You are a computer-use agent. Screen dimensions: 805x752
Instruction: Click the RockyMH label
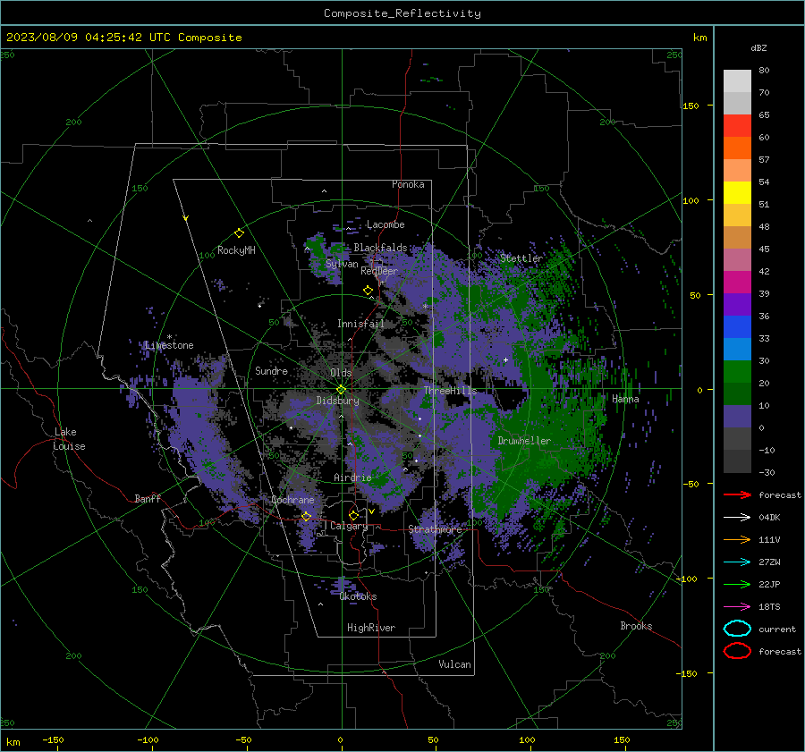pos(236,250)
